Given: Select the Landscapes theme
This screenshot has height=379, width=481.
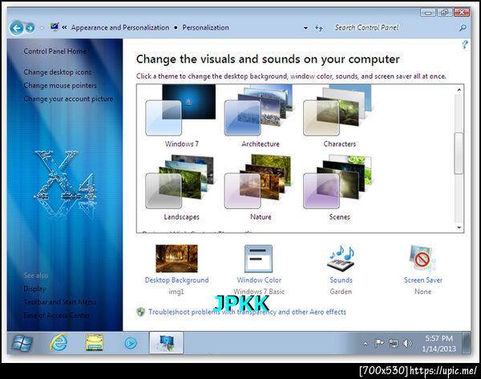Looking at the screenshot, I should click(182, 188).
